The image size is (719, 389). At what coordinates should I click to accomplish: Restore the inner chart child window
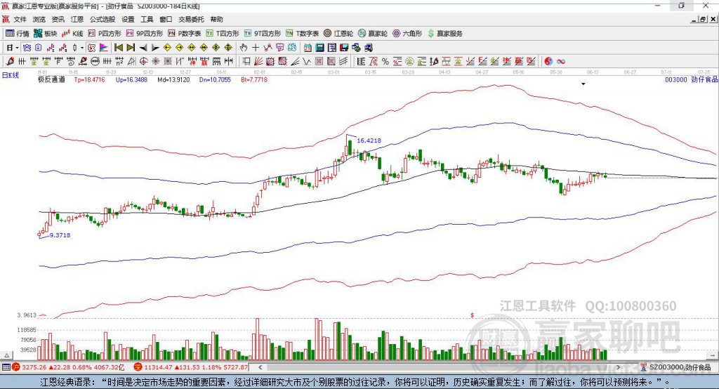click(x=703, y=19)
